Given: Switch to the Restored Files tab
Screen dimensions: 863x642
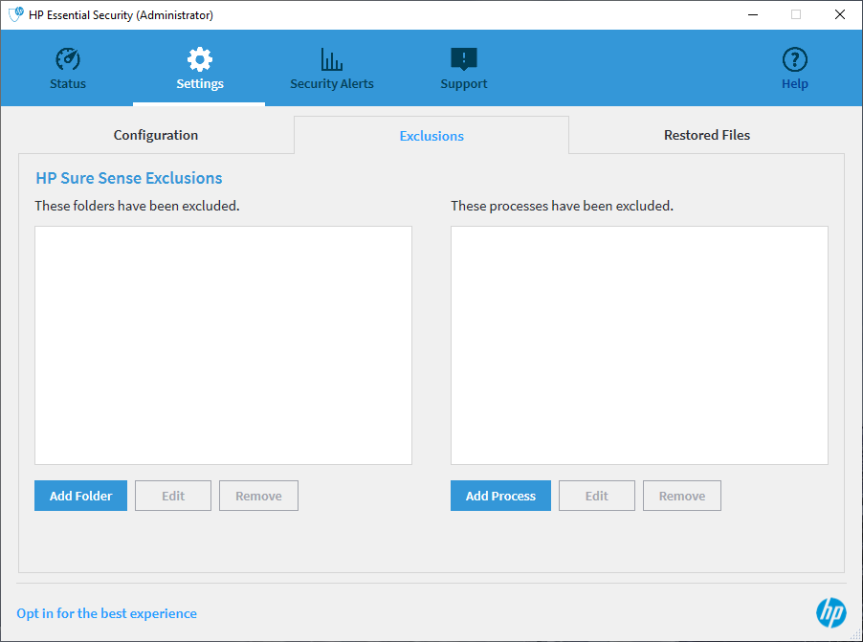Looking at the screenshot, I should [x=706, y=135].
